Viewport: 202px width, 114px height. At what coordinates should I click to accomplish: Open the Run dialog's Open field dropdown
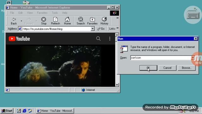tap(193, 58)
